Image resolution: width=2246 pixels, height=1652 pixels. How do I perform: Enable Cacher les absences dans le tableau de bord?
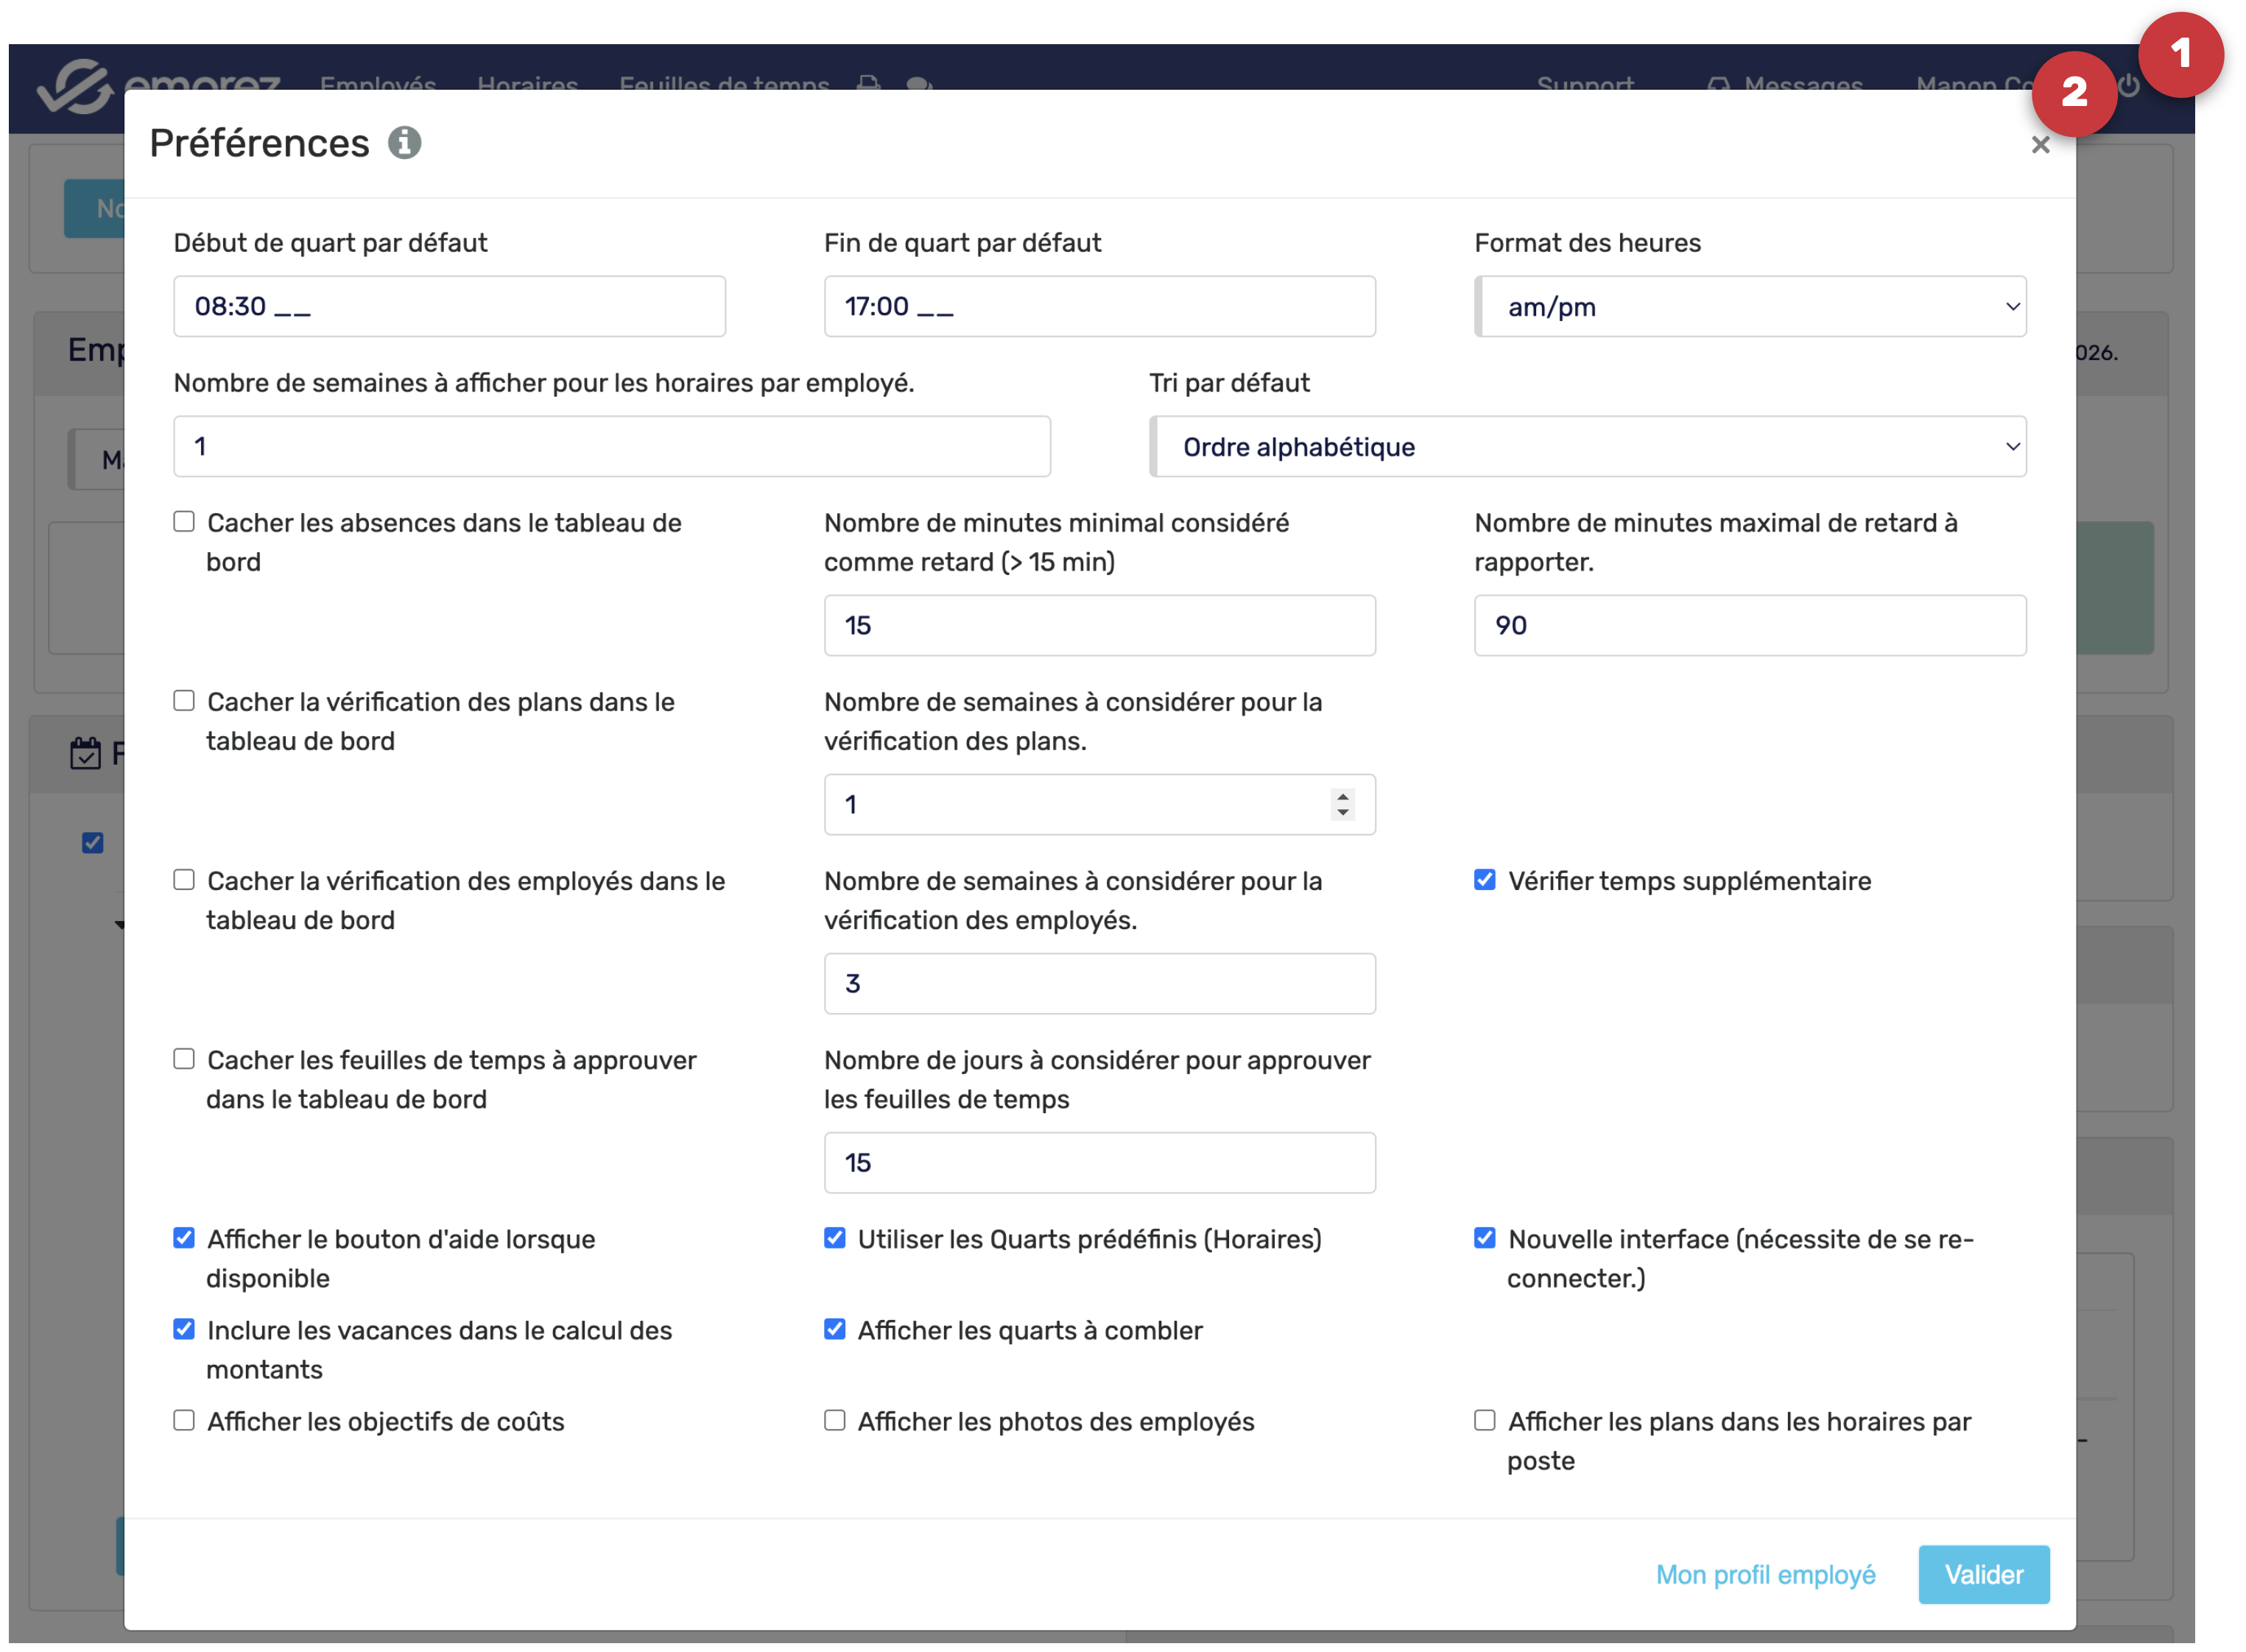pos(184,522)
